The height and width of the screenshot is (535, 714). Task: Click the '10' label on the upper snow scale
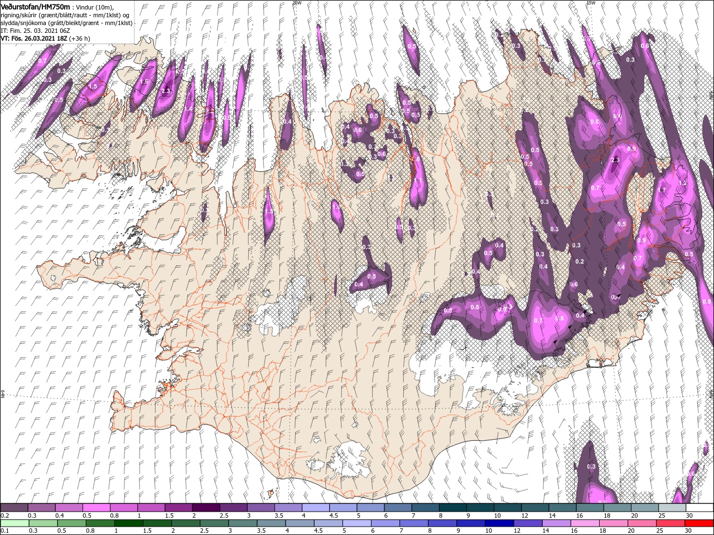tap(497, 515)
